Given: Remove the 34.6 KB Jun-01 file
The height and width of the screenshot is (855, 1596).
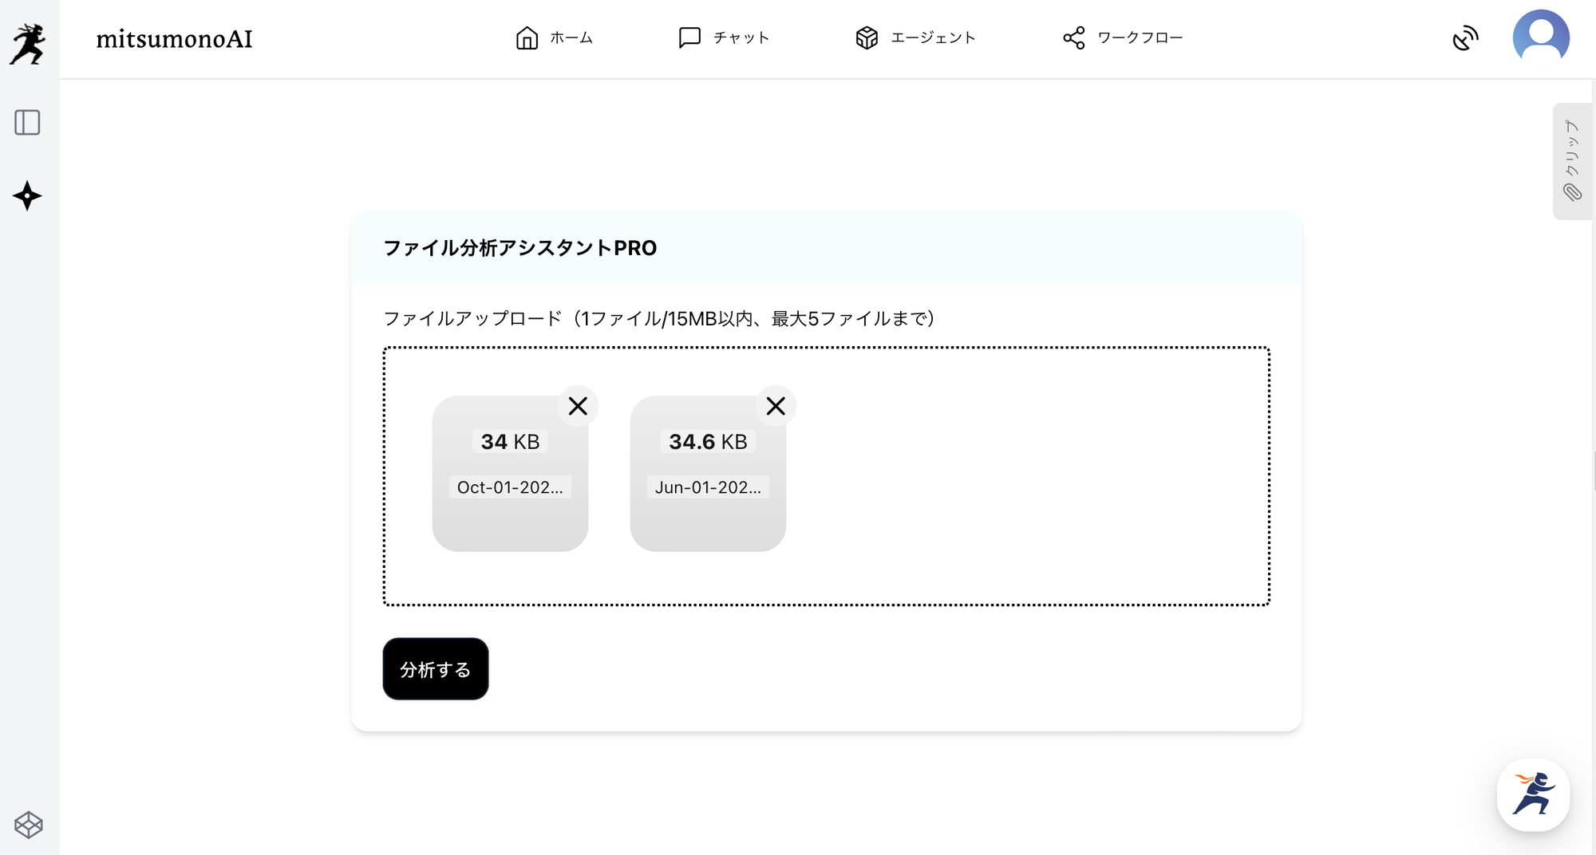Looking at the screenshot, I should (x=776, y=406).
